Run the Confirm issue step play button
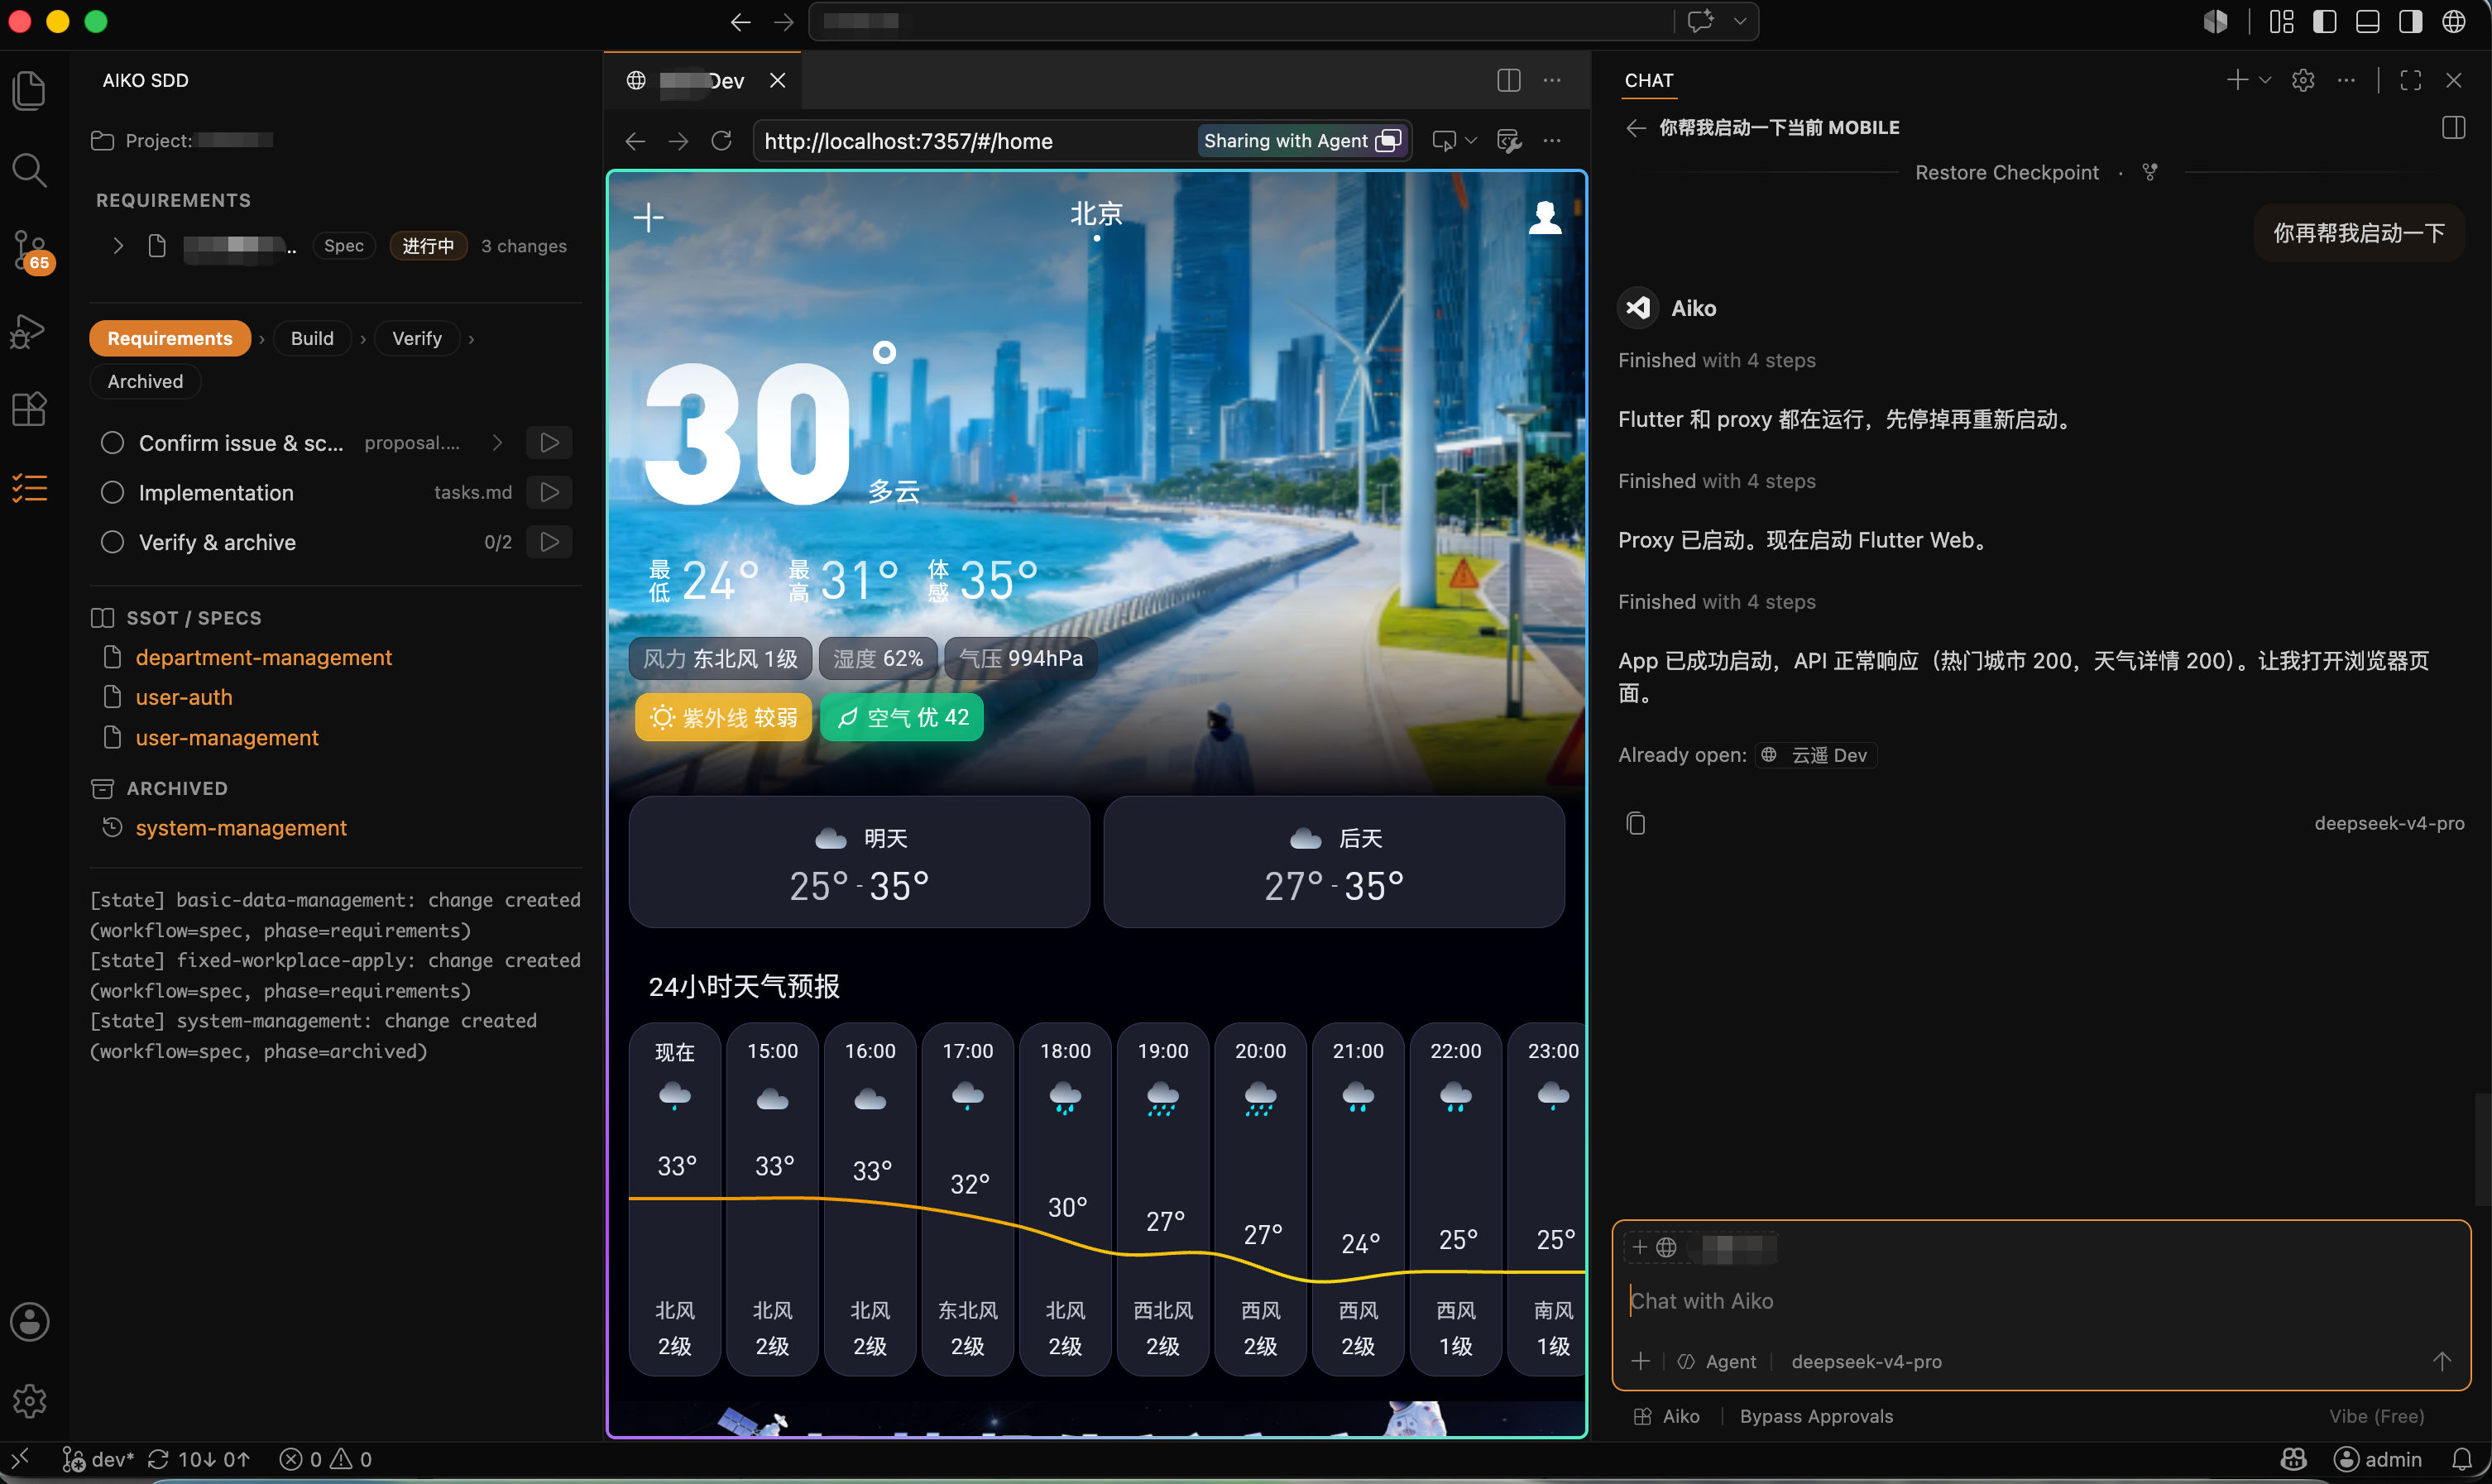The height and width of the screenshot is (1484, 2492). [x=549, y=443]
